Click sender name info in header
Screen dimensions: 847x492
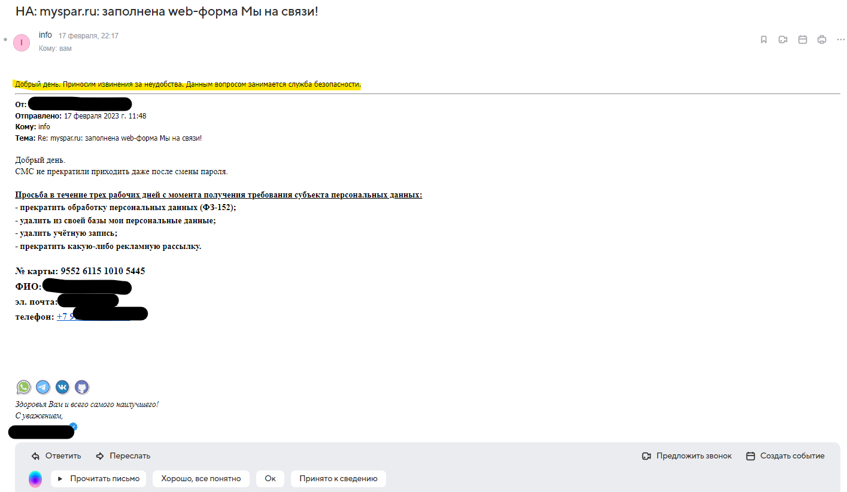pos(45,35)
